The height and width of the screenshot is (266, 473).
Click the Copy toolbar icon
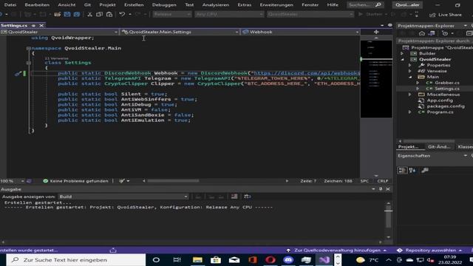click(x=99, y=14)
